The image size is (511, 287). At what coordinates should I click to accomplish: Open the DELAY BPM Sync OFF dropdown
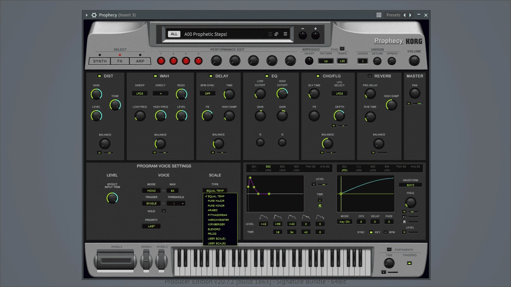[x=208, y=93]
